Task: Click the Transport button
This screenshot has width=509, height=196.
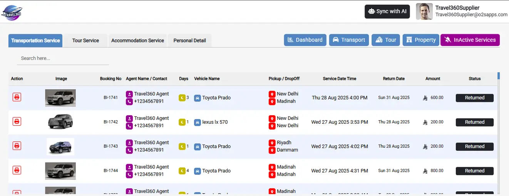Action: click(x=349, y=40)
